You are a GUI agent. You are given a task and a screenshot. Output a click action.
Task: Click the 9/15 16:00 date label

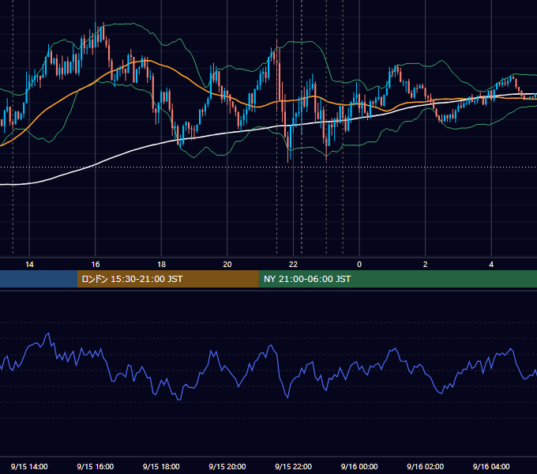click(96, 466)
